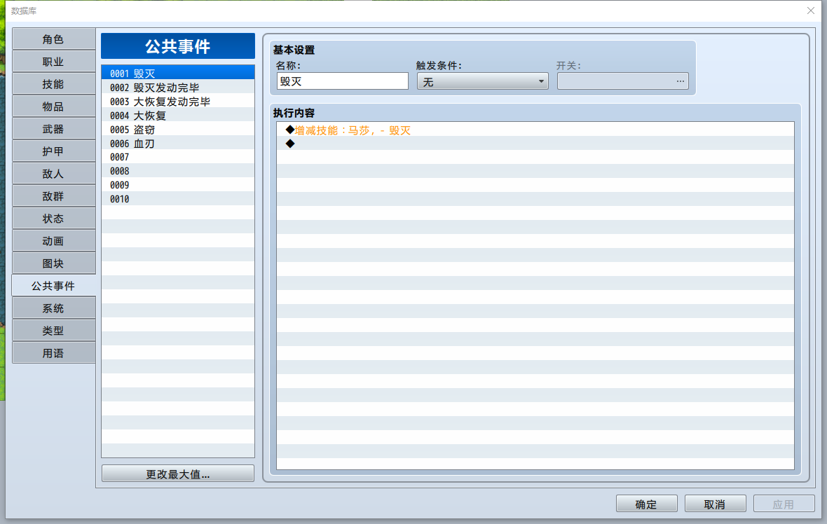Go to the 技能 tab
Image resolution: width=827 pixels, height=524 pixels.
pos(53,84)
